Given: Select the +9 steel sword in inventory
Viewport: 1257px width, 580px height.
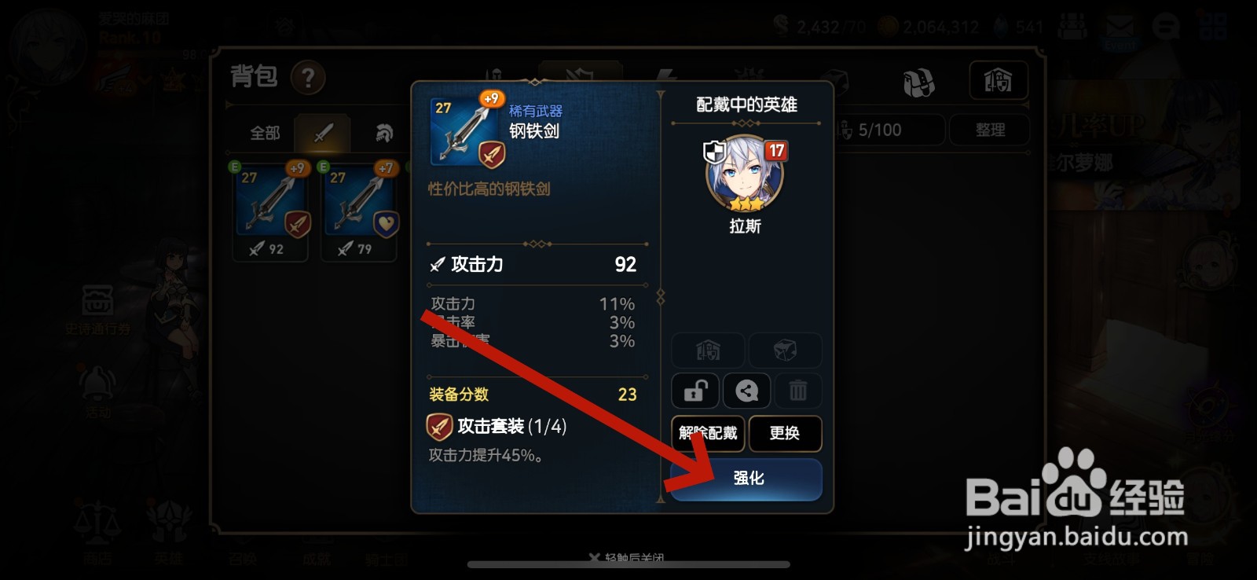Looking at the screenshot, I should click(271, 211).
